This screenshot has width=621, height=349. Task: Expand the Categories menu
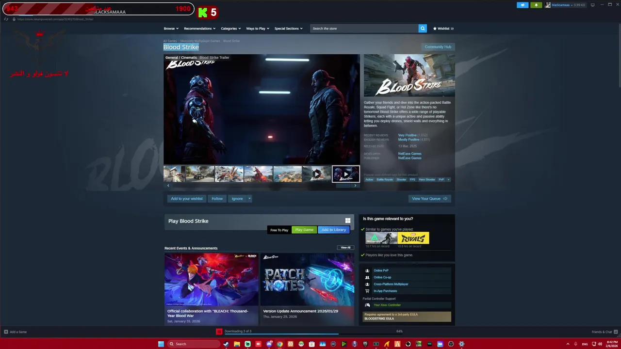coord(230,29)
